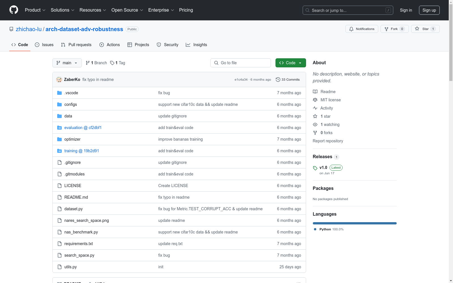The image size is (453, 283).
Task: Click the Activity pulse icon
Action: (x=315, y=108)
